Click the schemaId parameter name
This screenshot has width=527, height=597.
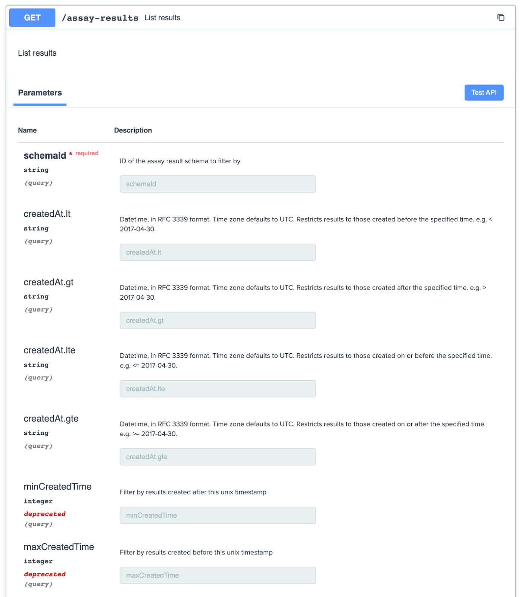click(x=45, y=156)
